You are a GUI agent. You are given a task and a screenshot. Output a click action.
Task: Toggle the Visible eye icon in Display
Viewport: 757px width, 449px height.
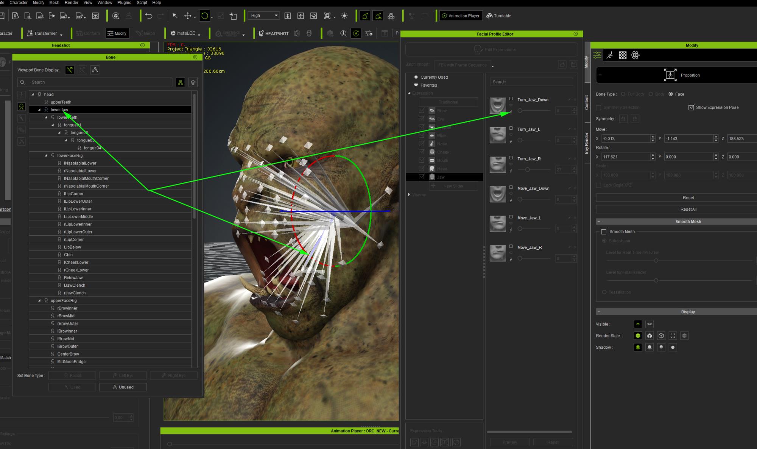[638, 324]
